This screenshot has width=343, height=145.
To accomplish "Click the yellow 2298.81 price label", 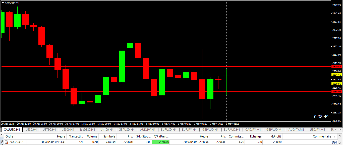I will click(336, 84).
